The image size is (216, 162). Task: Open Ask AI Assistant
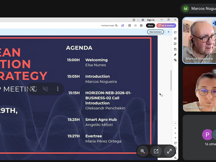click(x=166, y=26)
